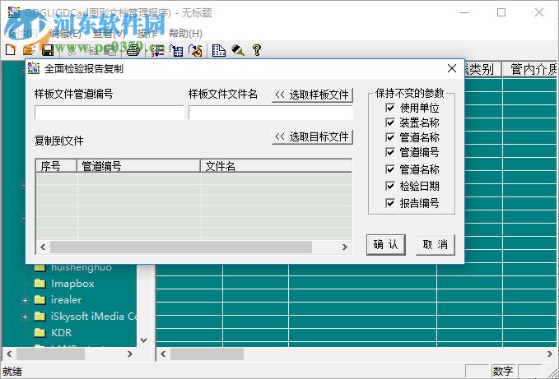The width and height of the screenshot is (559, 379).
Task: Click the 保持不变的参数 group label
Action: tap(410, 93)
